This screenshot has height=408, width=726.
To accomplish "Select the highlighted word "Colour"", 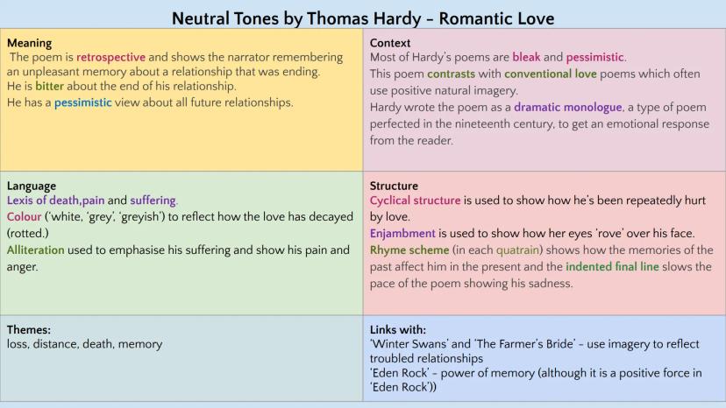I will click(25, 217).
